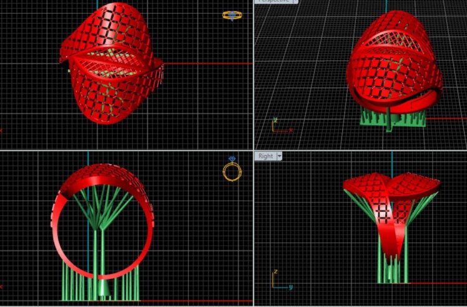Click the front-view ring icon with gem
The width and height of the screenshot is (467, 307).
[231, 170]
